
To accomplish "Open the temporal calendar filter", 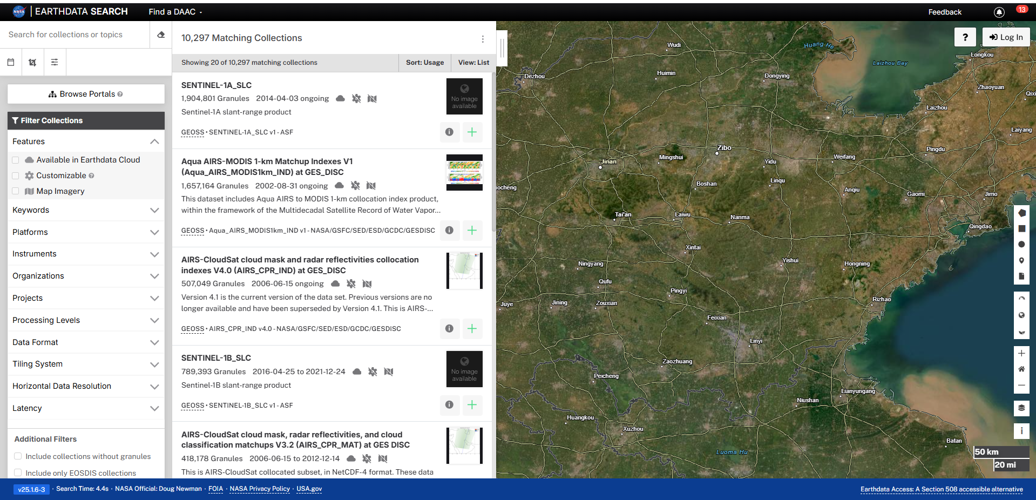I will click(x=11, y=62).
